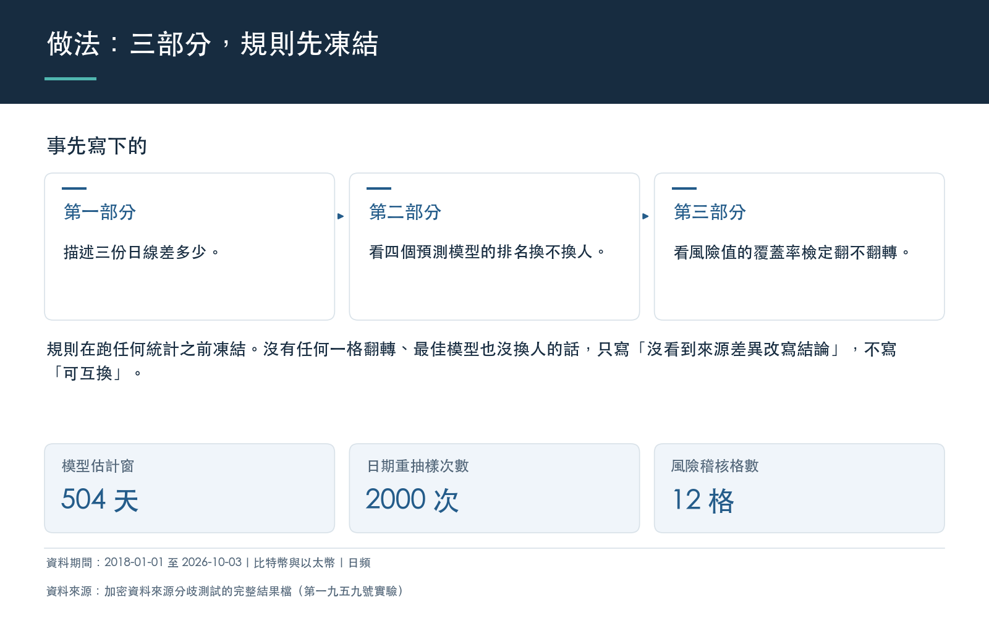Viewport: 989px width, 618px height.
Task: Select the text 看風險值的覆蓋率檢定翻不翻轉。
Action: (x=792, y=252)
